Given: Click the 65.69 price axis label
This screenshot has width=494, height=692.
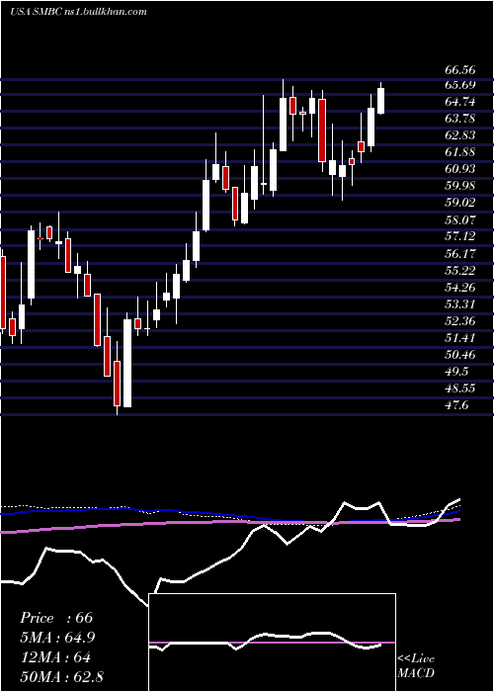Looking at the screenshot, I should click(x=460, y=85).
